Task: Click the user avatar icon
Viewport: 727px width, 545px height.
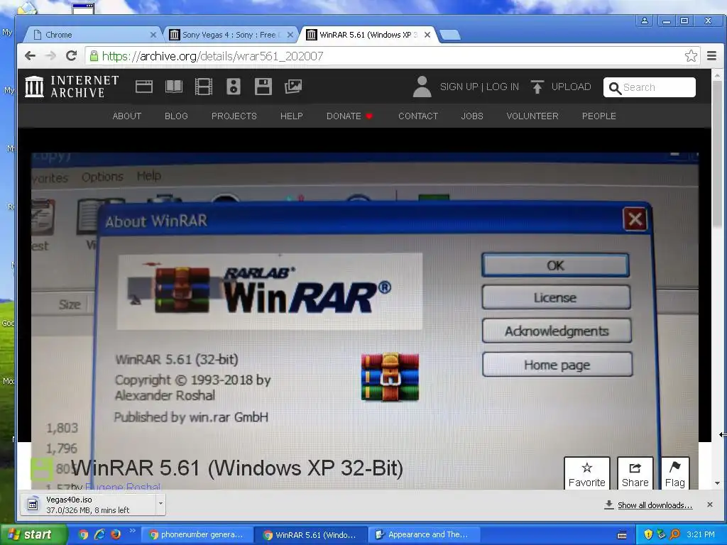Action: (422, 87)
